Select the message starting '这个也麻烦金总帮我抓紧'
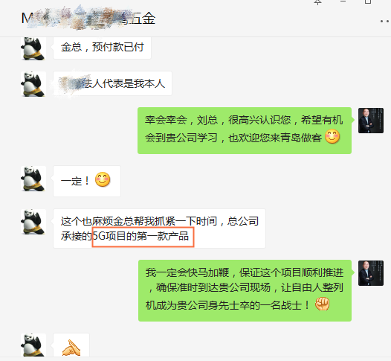The image size is (391, 361). pyautogui.click(x=159, y=229)
